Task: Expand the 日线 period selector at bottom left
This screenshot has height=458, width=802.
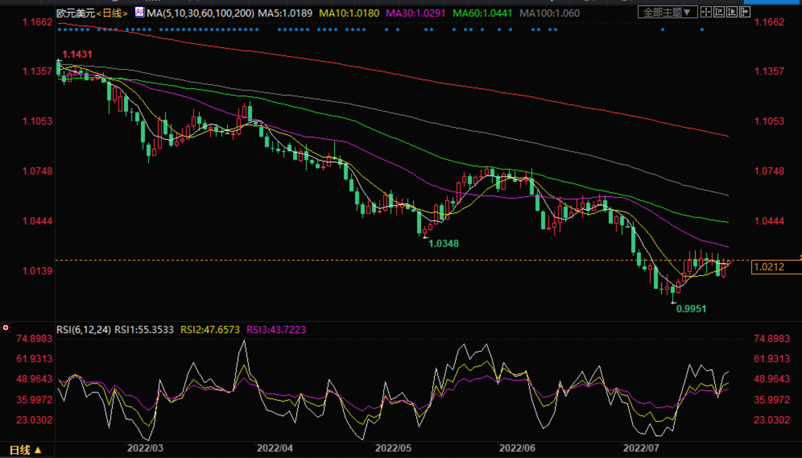Action: 25,450
